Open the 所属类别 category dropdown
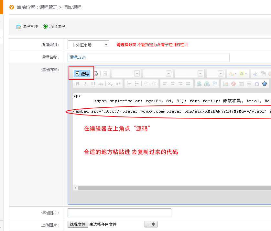This screenshot has height=231, width=271. click(x=88, y=45)
